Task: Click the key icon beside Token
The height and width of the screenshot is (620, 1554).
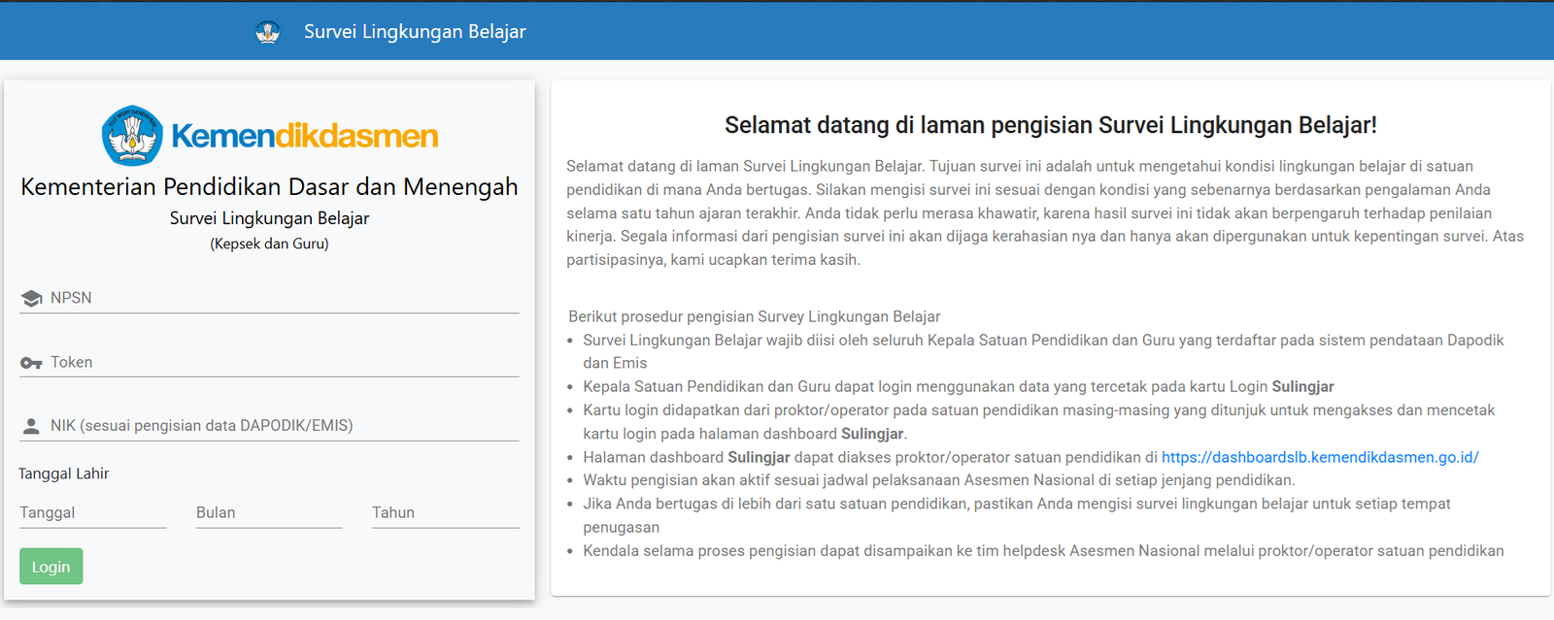Action: (31, 363)
